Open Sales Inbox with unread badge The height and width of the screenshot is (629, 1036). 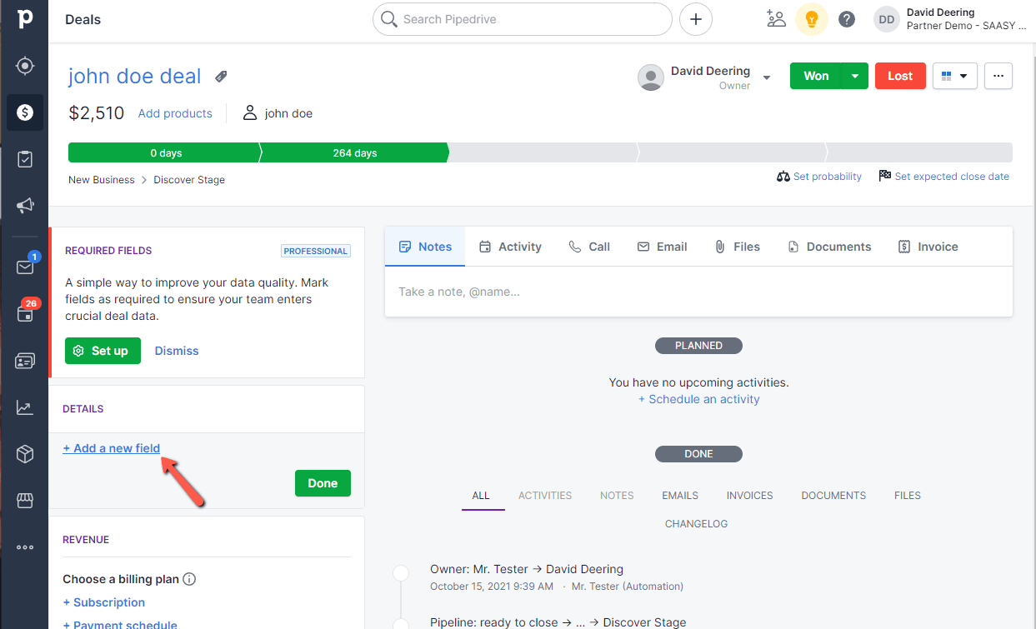24,267
